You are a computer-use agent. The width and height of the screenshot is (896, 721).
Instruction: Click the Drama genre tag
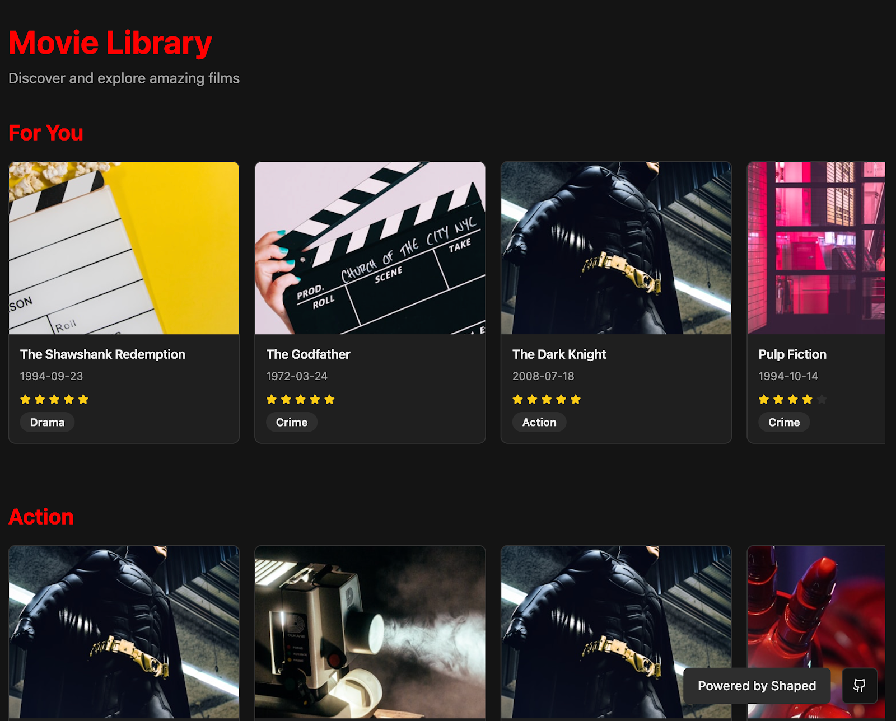pyautogui.click(x=47, y=422)
